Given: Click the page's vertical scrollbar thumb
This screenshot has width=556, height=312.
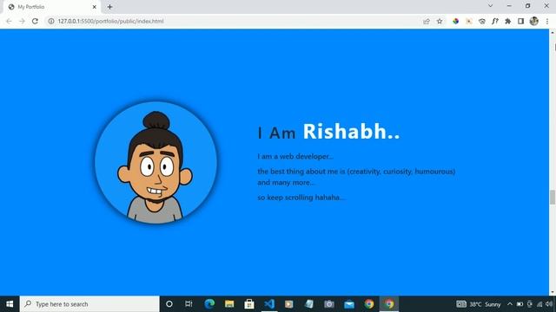Looking at the screenshot, I should click(553, 197).
